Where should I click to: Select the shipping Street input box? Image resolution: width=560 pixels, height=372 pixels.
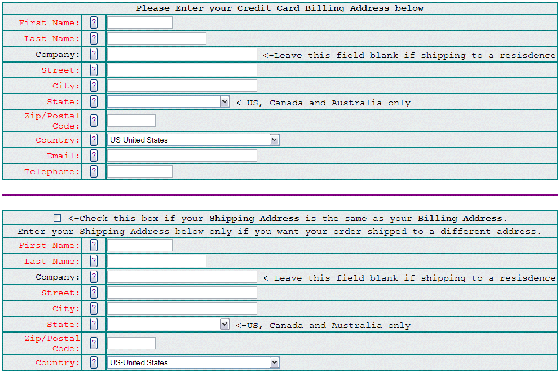point(182,293)
